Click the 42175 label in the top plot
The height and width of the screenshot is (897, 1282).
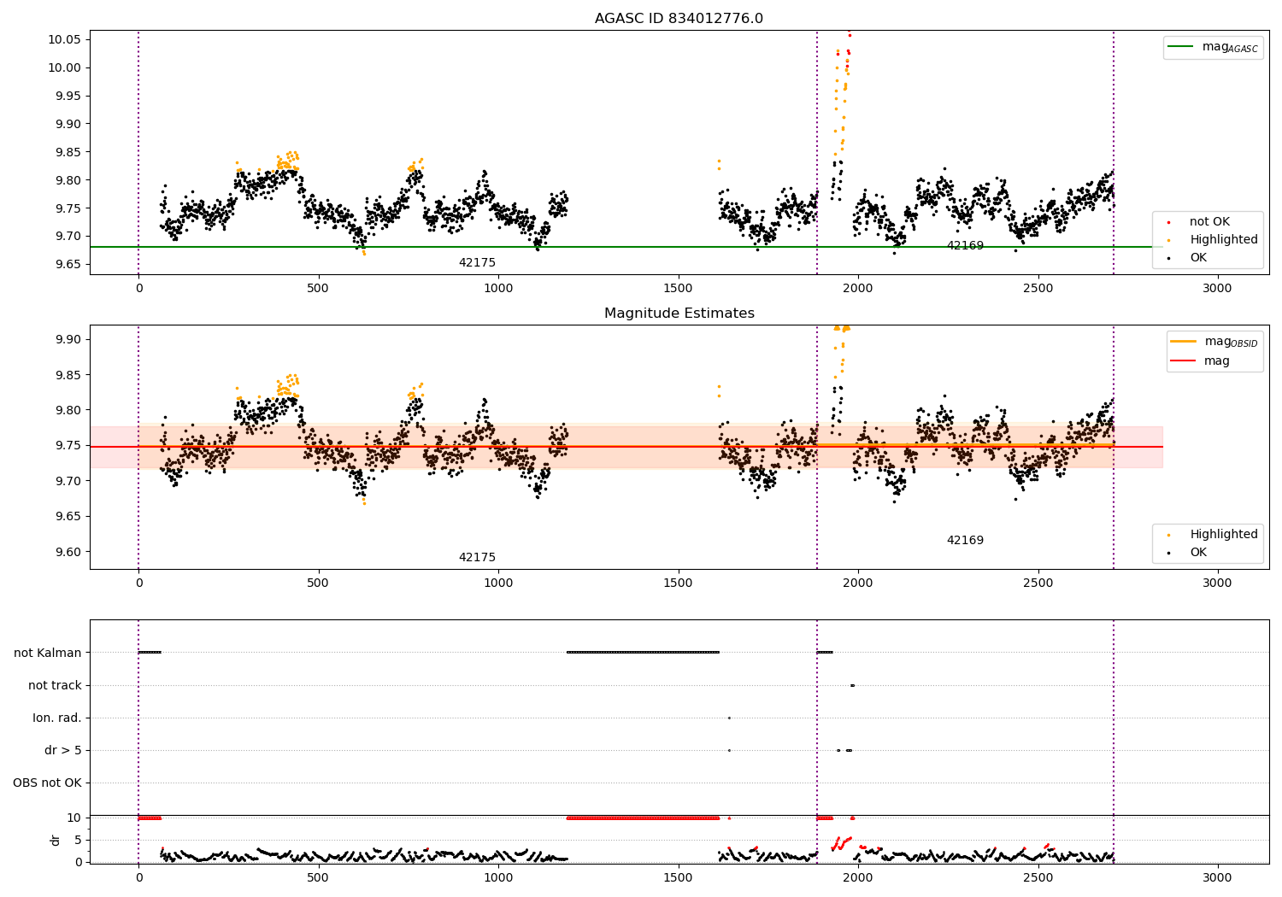pyautogui.click(x=477, y=263)
